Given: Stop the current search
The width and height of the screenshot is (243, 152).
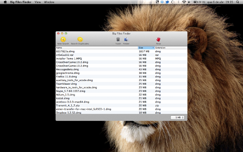Looking at the screenshot, I should click(158, 41).
